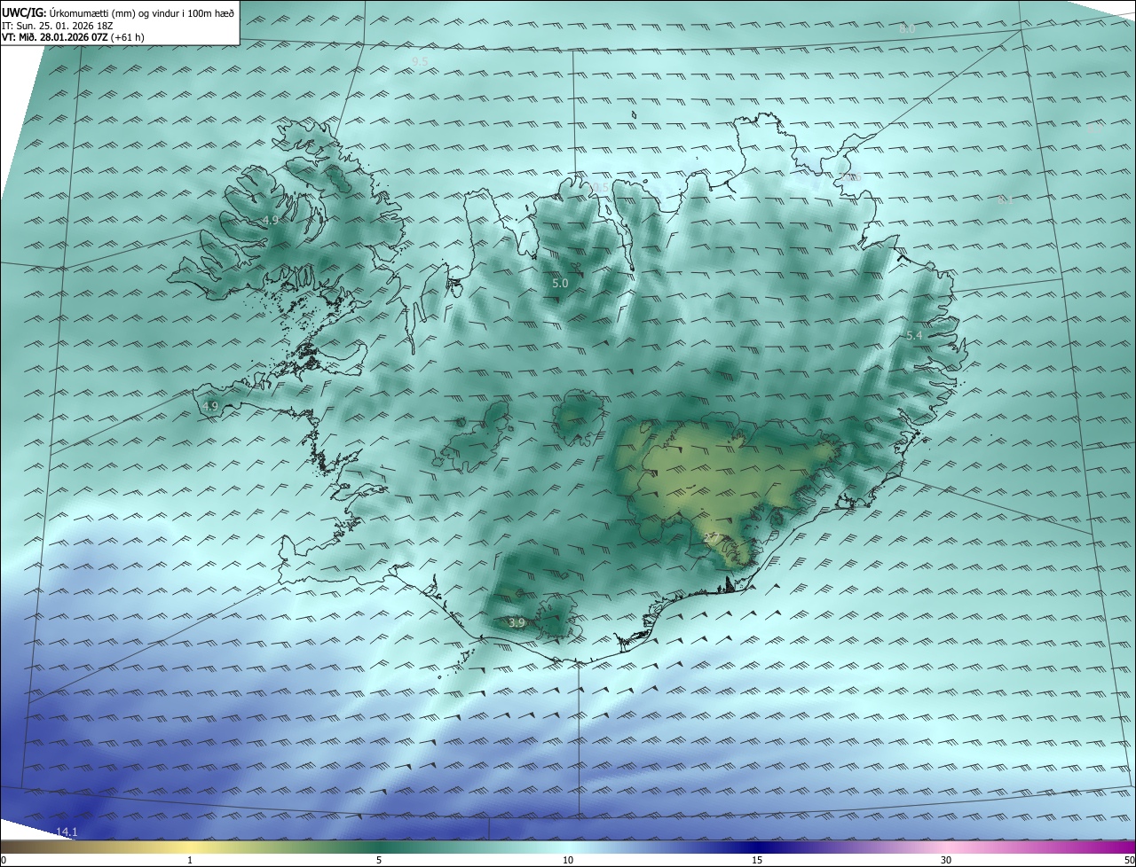Click the 50 tick on the colour scale
The height and width of the screenshot is (867, 1136).
(1129, 860)
